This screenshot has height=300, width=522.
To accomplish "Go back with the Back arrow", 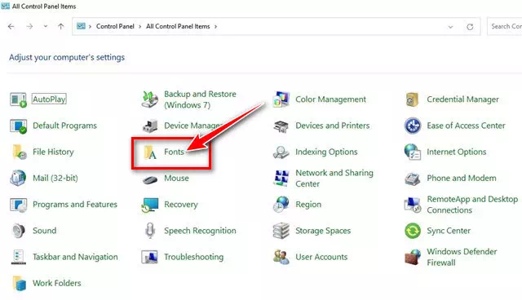I will coord(11,27).
